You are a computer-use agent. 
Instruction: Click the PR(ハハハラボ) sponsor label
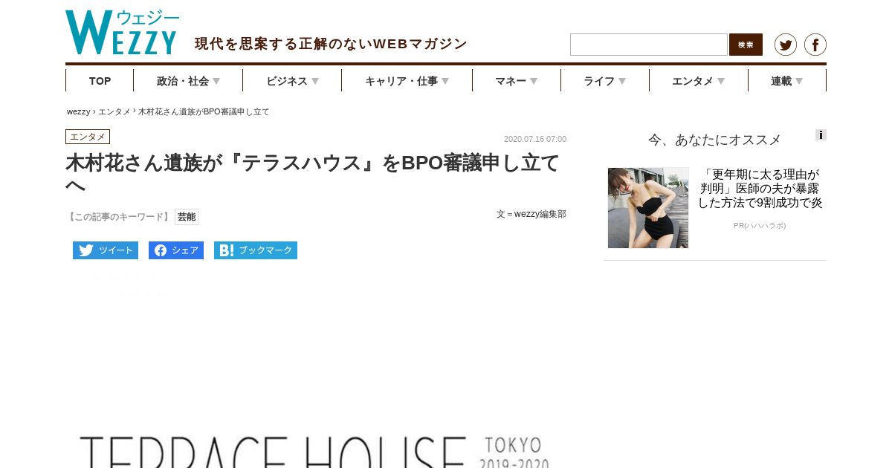point(760,225)
